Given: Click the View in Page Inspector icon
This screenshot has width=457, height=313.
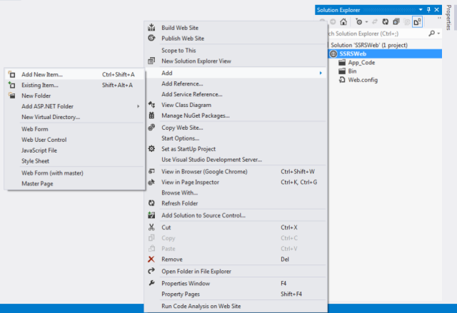Looking at the screenshot, I should pyautogui.click(x=151, y=182).
